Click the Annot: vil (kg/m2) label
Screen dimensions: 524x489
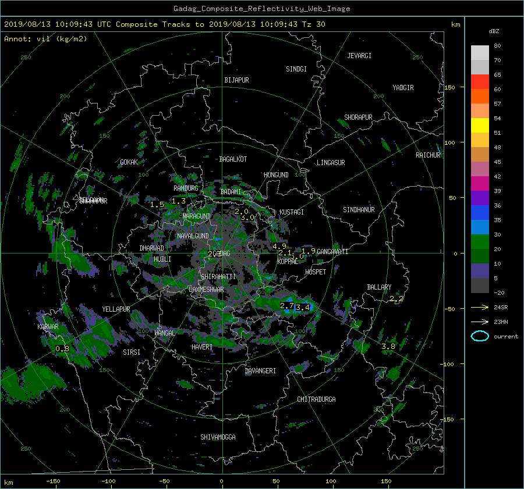(x=45, y=39)
